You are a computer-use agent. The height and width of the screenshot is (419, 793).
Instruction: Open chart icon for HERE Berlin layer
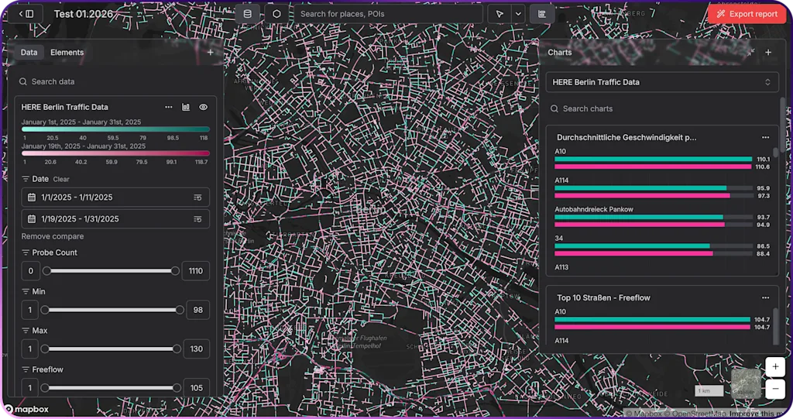pyautogui.click(x=186, y=107)
